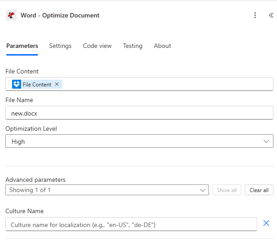Click the Word connector logo icon
The height and width of the screenshot is (240, 277).
click(x=11, y=15)
